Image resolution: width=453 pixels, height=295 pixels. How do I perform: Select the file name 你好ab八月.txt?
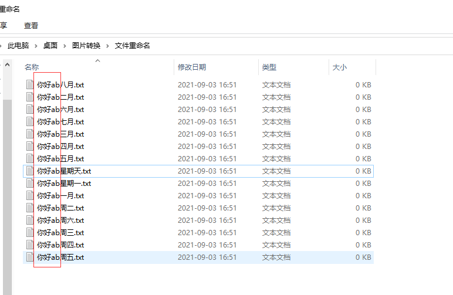60,85
